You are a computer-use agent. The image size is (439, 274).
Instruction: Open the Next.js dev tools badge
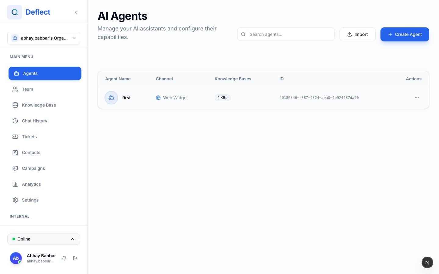click(427, 262)
